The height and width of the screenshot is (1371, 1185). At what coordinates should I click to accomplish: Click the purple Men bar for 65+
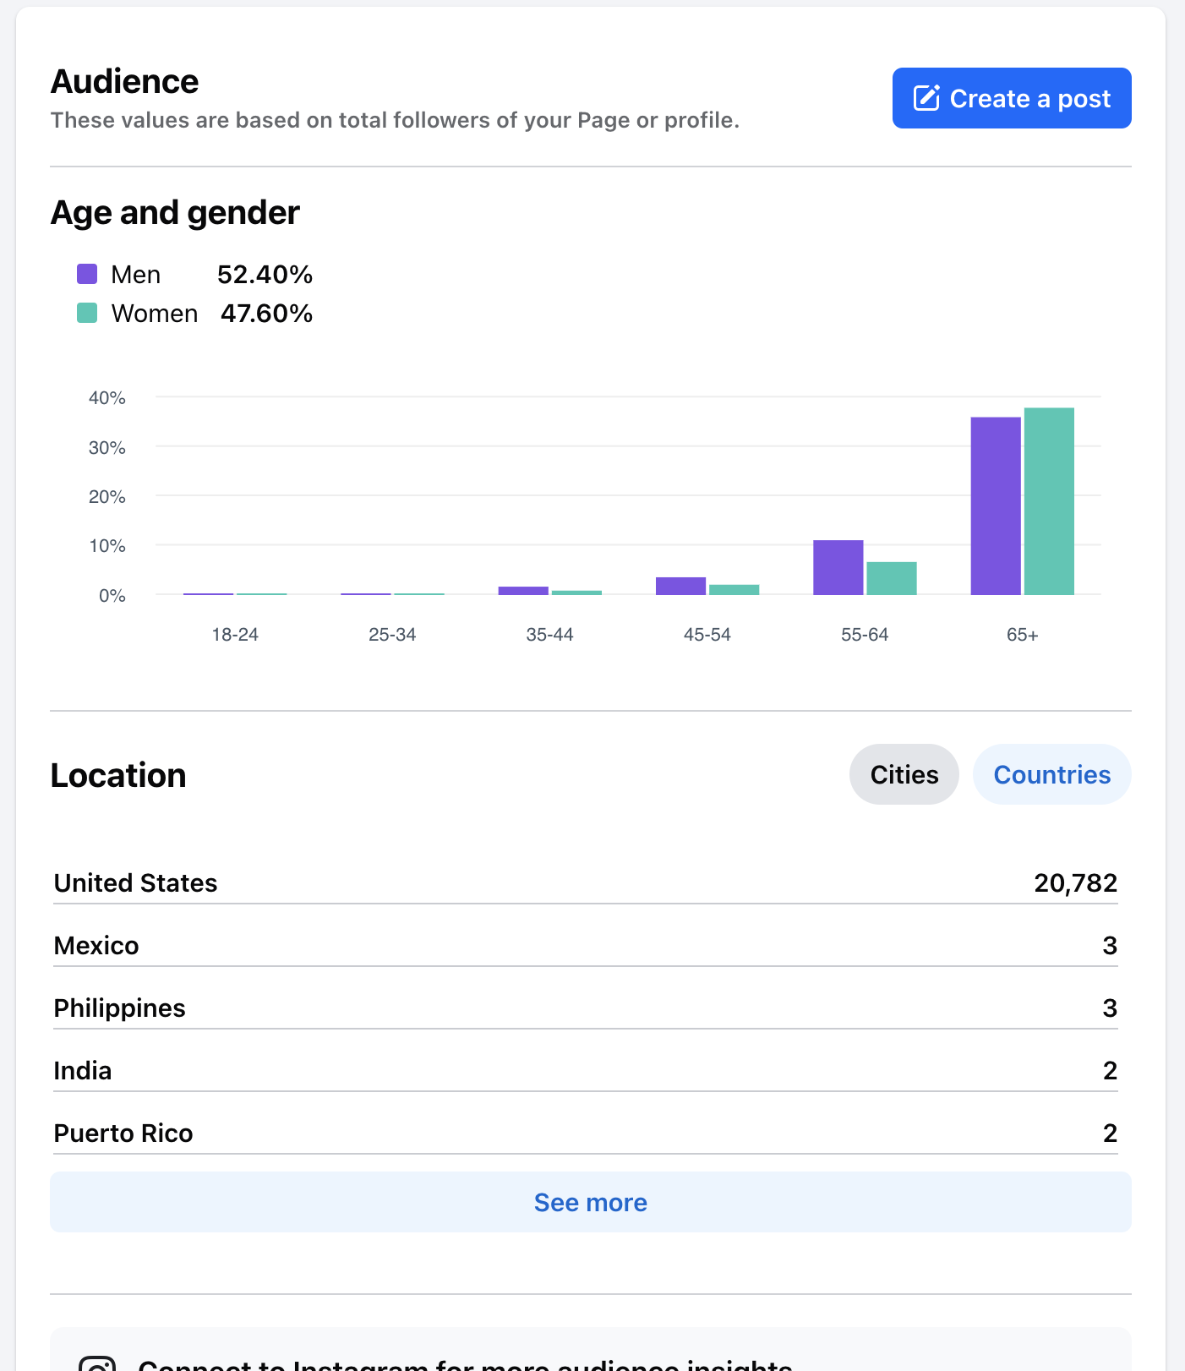tap(996, 505)
